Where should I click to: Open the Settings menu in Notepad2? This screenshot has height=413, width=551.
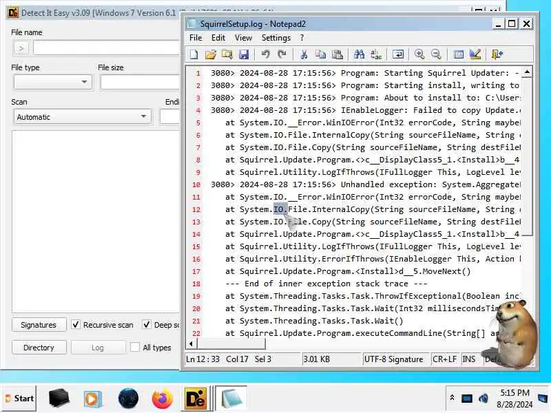(276, 38)
